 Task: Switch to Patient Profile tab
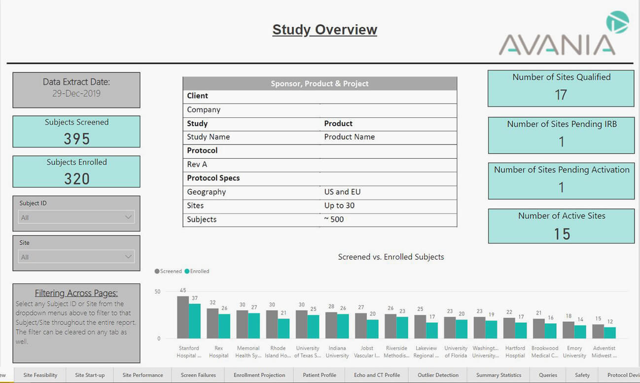click(x=320, y=375)
